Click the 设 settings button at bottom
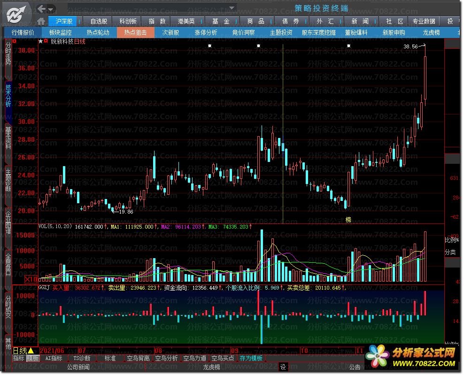This screenshot has height=375, width=464. 283,367
